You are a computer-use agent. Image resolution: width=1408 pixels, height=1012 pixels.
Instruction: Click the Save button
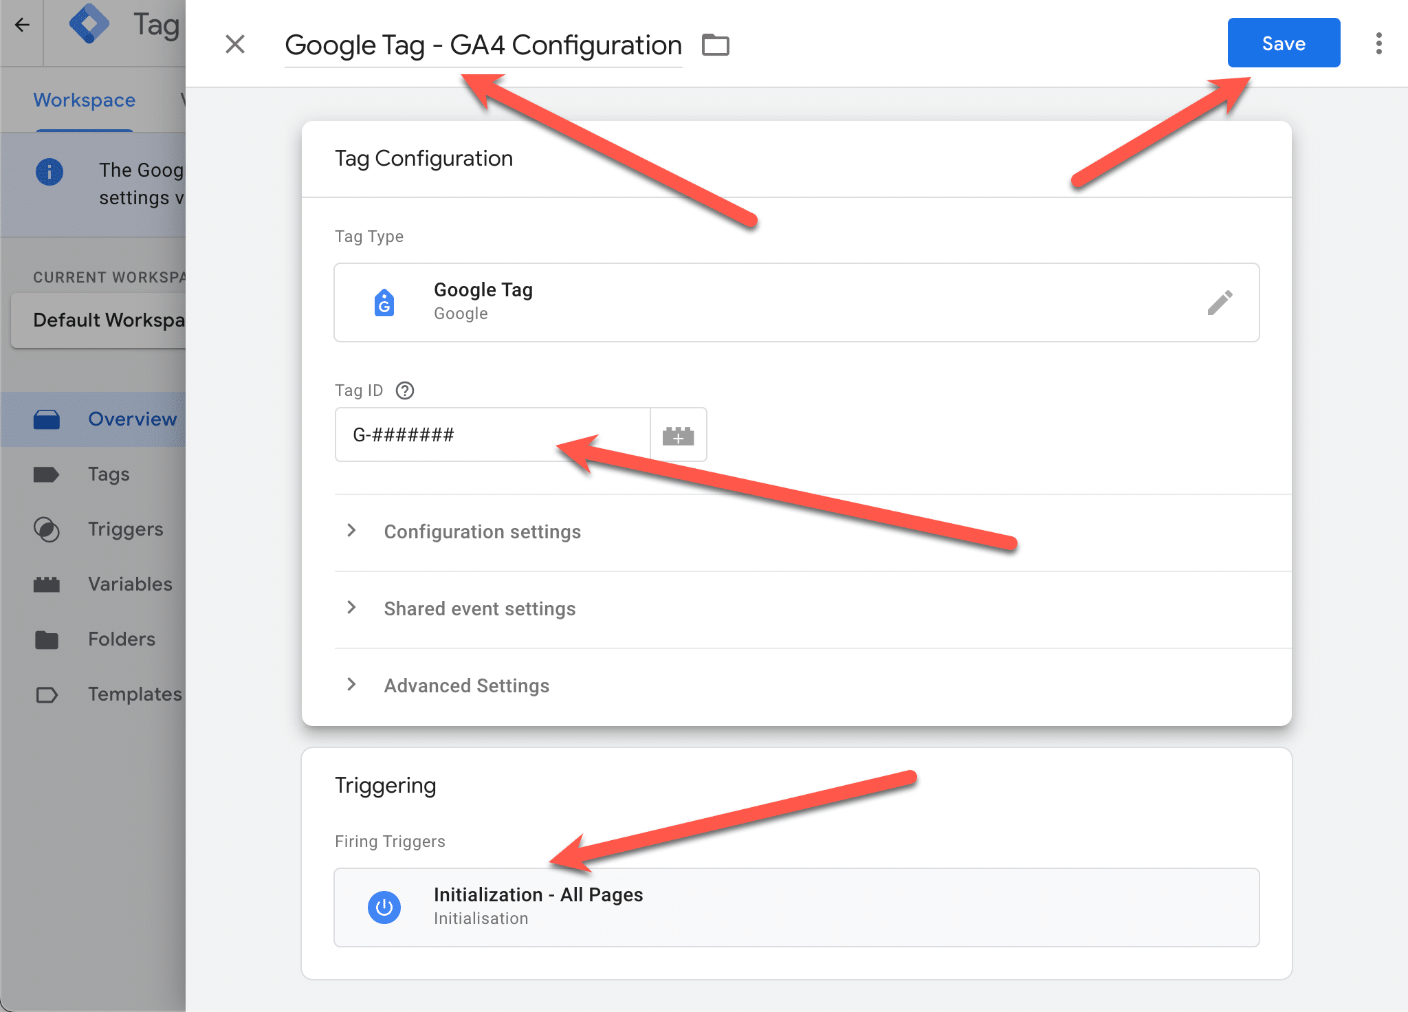[x=1284, y=43]
